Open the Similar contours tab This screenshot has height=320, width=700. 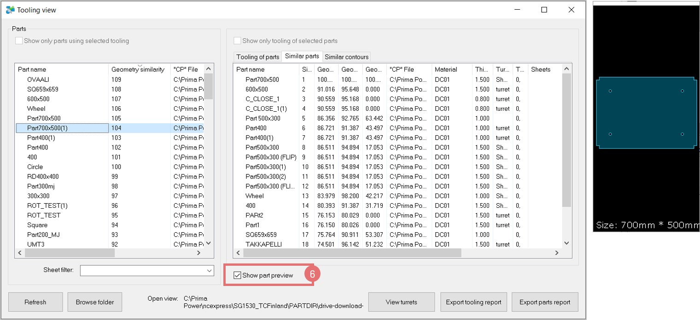pyautogui.click(x=346, y=57)
